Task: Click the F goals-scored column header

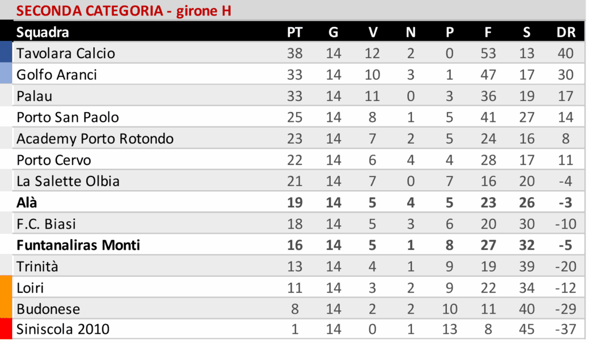Action: pyautogui.click(x=488, y=32)
